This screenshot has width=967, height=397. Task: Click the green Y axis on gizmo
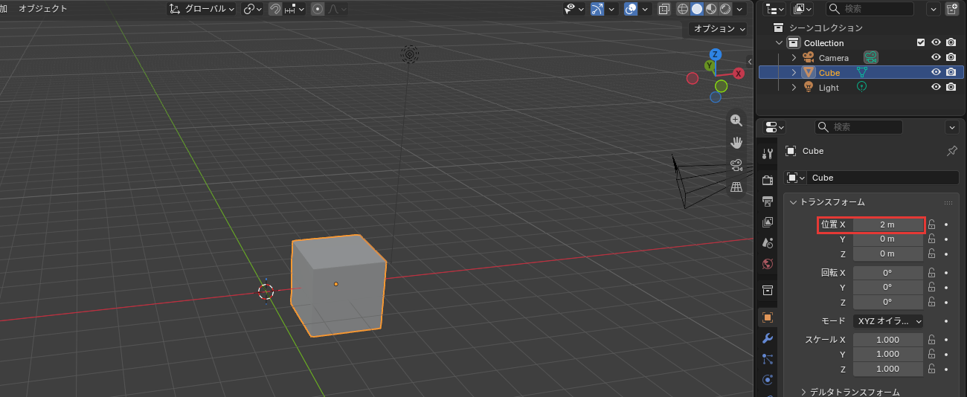tap(710, 65)
